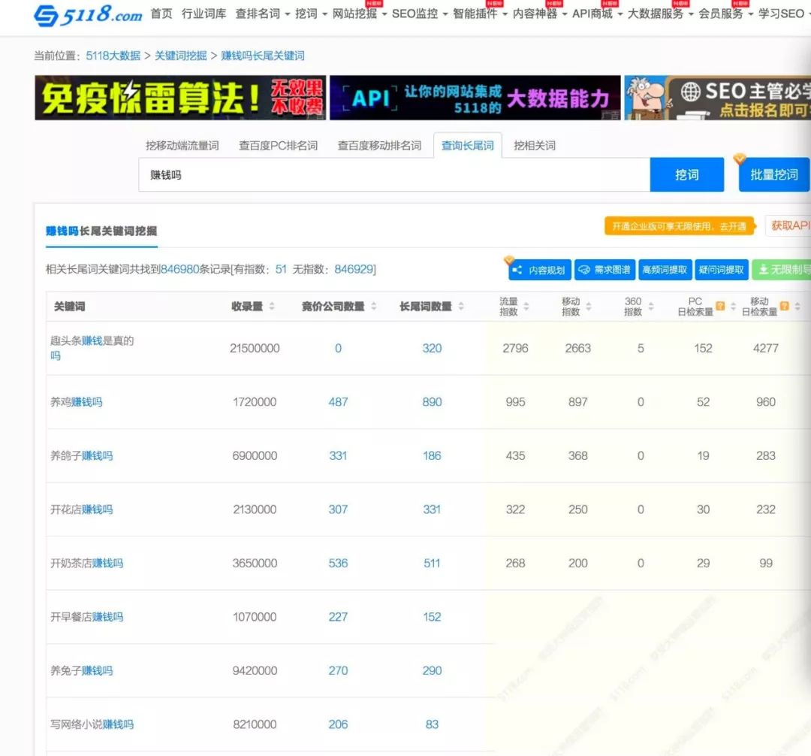The height and width of the screenshot is (756, 811).
Task: Click the green 无限制导出 export icon button
Action: coord(782,269)
